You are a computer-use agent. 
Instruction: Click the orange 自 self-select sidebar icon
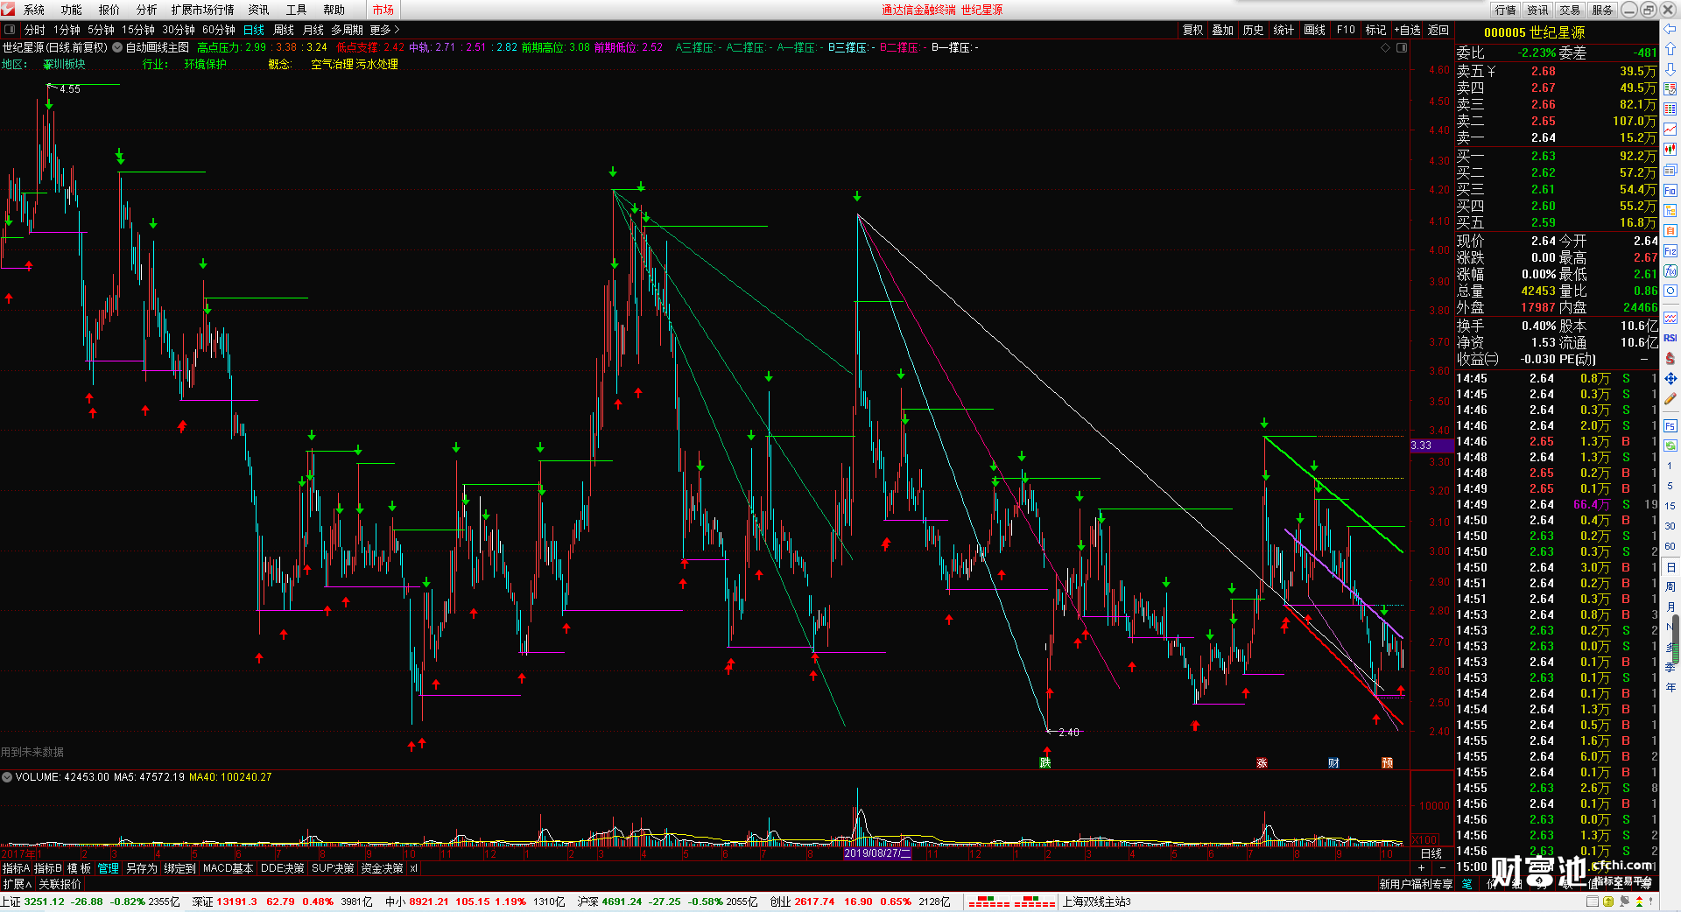click(x=1670, y=230)
